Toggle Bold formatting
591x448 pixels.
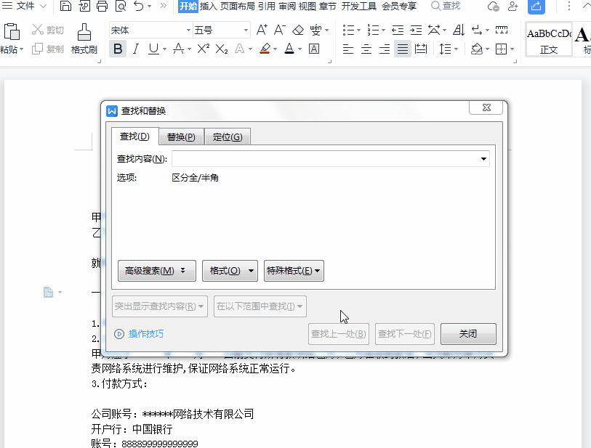pos(118,49)
